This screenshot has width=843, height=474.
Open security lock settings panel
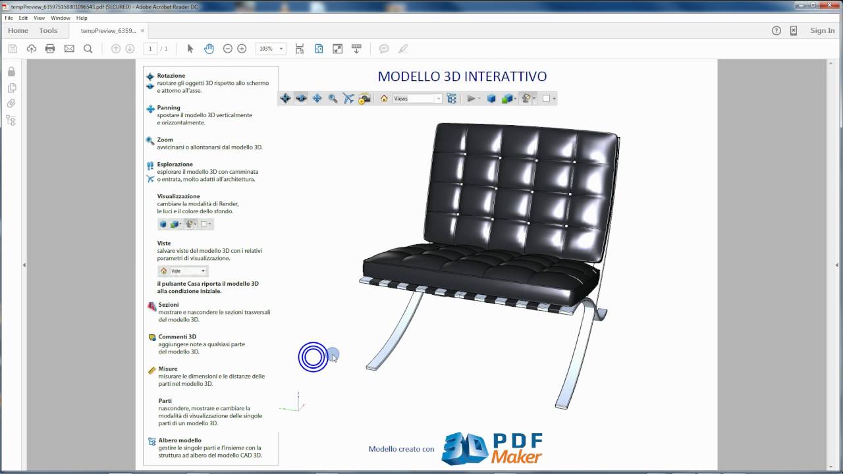pyautogui.click(x=11, y=72)
